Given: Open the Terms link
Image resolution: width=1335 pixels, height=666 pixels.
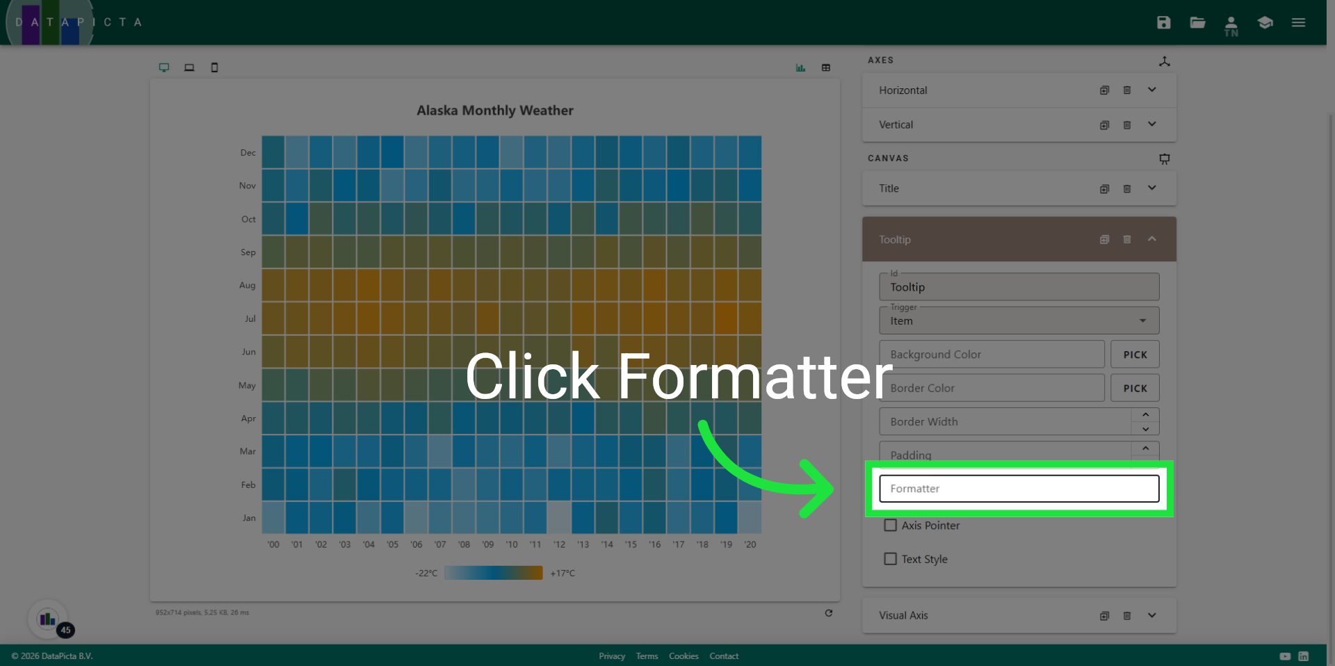Looking at the screenshot, I should point(647,656).
